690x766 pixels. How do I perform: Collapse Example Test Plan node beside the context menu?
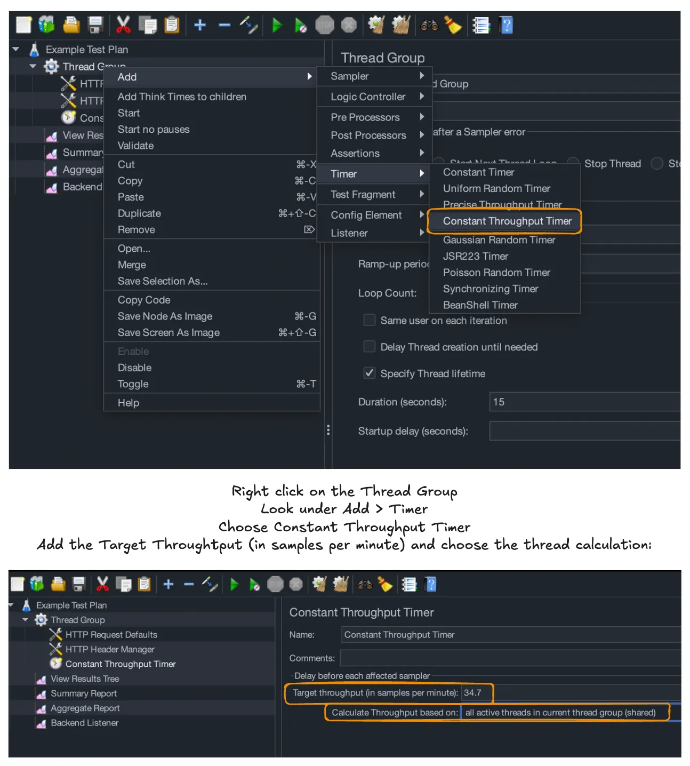[16, 50]
